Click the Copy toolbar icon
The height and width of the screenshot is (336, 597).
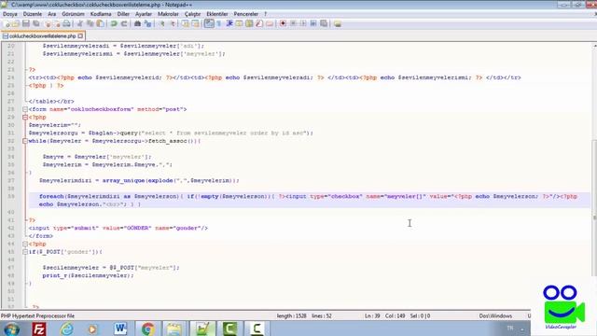coord(90,23)
